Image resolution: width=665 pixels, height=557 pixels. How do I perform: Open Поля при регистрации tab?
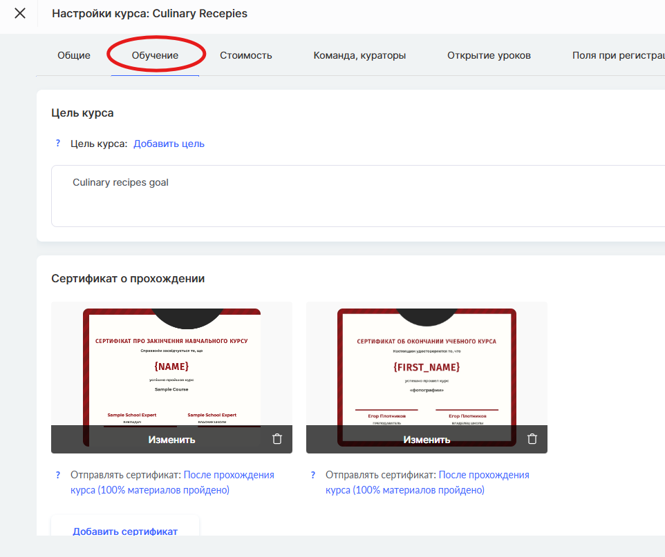(x=618, y=55)
